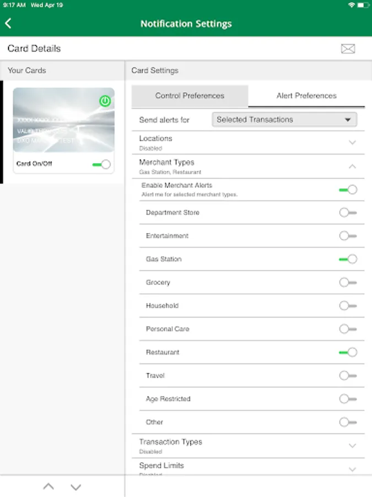Viewport: 372px width, 497px height.
Task: Expand the Transaction Types section
Action: pyautogui.click(x=353, y=446)
